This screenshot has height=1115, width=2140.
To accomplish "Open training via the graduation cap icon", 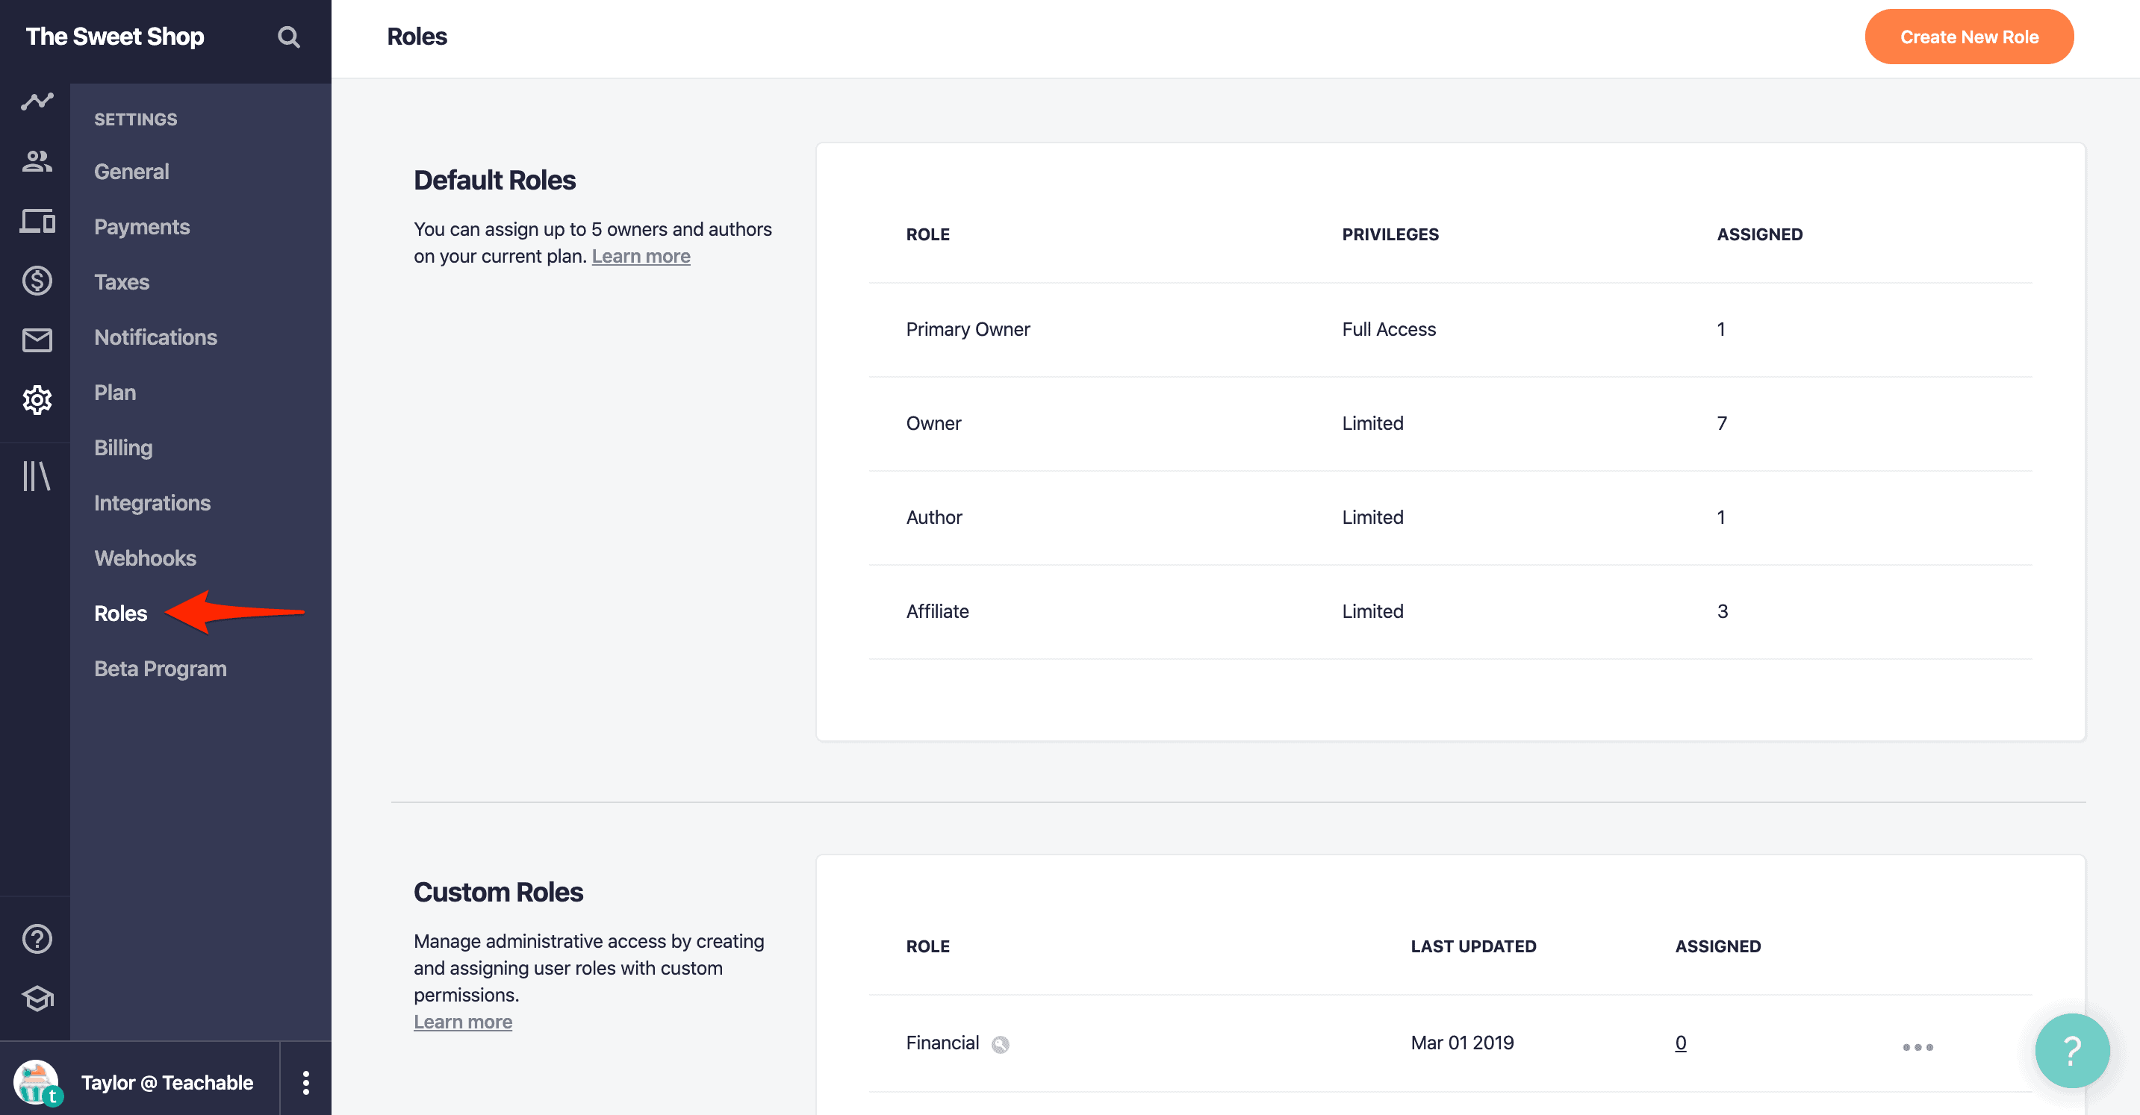I will [x=36, y=999].
